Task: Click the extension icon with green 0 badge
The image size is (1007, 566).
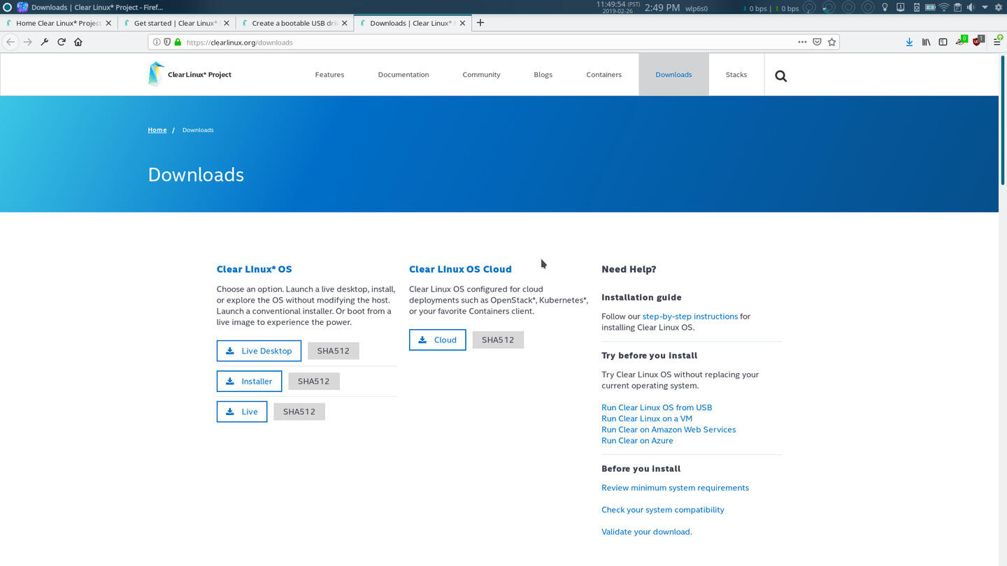Action: 962,41
